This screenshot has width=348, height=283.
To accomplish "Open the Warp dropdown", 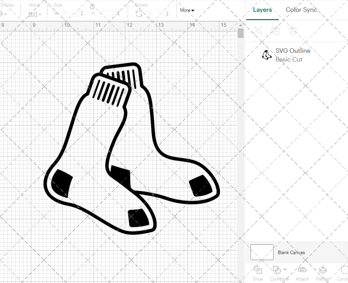I will coord(35,14).
